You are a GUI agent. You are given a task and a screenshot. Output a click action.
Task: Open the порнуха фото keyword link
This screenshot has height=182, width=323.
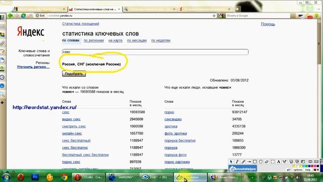175,155
